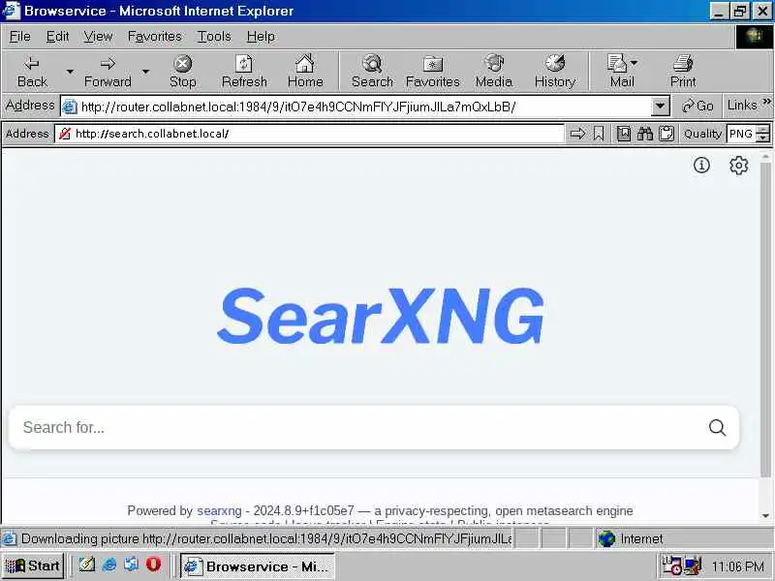This screenshot has height=581, width=775.
Task: Click the Go button
Action: pyautogui.click(x=697, y=107)
